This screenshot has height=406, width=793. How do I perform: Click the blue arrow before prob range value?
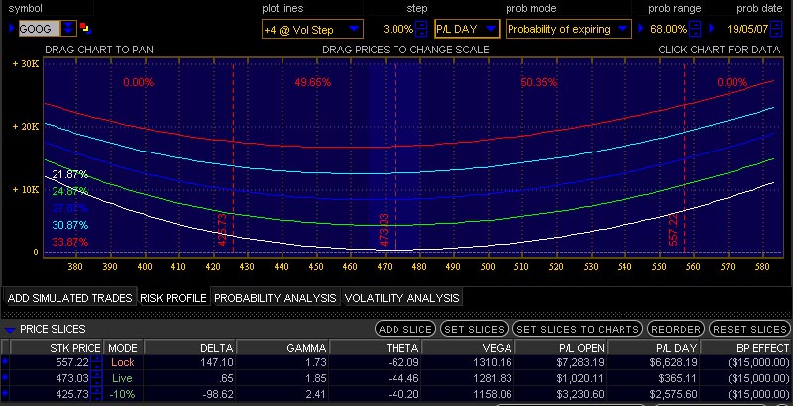click(x=642, y=28)
